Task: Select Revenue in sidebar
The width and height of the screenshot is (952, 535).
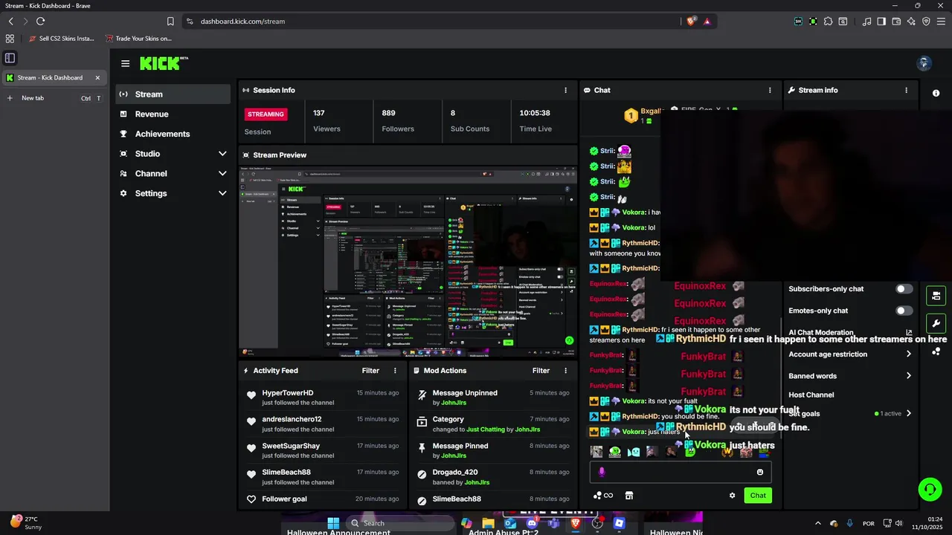Action: coord(173,114)
